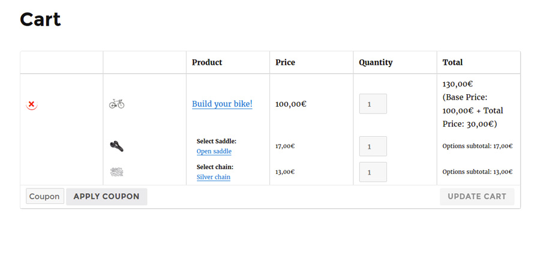Select the saddle quantity input
Image resolution: width=540 pixels, height=270 pixels.
tap(373, 146)
